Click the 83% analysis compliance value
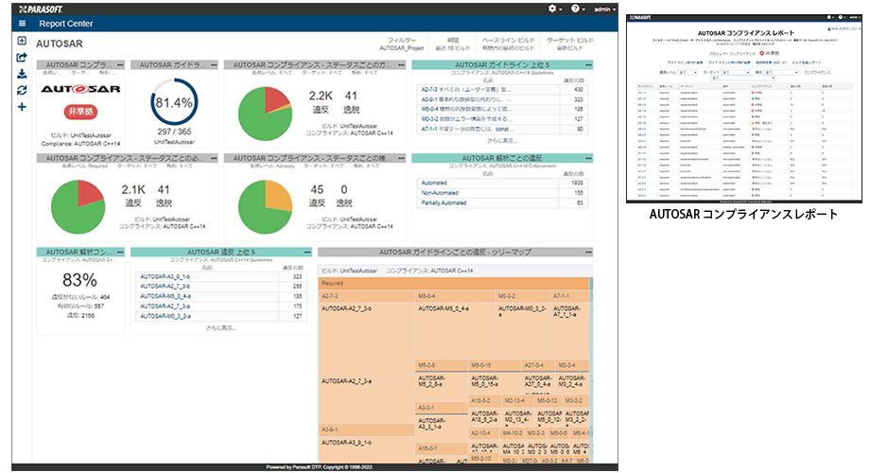The height and width of the screenshot is (473, 870). pos(79,280)
